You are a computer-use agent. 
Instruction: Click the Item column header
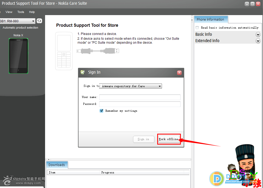73,172
